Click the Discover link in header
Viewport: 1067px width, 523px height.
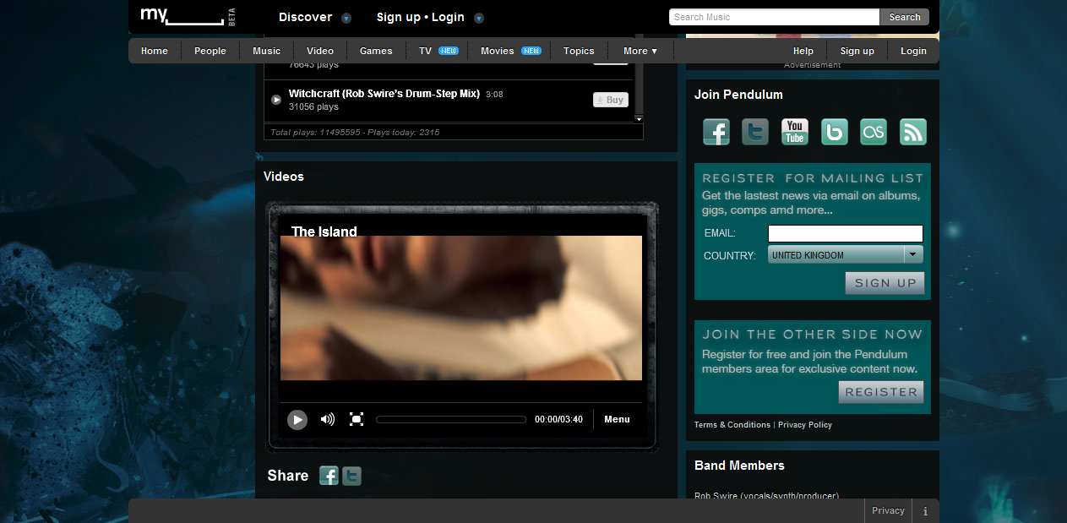tap(306, 17)
